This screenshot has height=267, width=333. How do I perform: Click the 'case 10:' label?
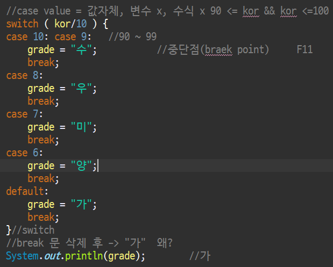(x=27, y=37)
